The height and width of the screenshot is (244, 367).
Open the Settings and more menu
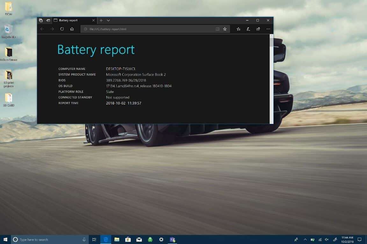click(x=268, y=29)
